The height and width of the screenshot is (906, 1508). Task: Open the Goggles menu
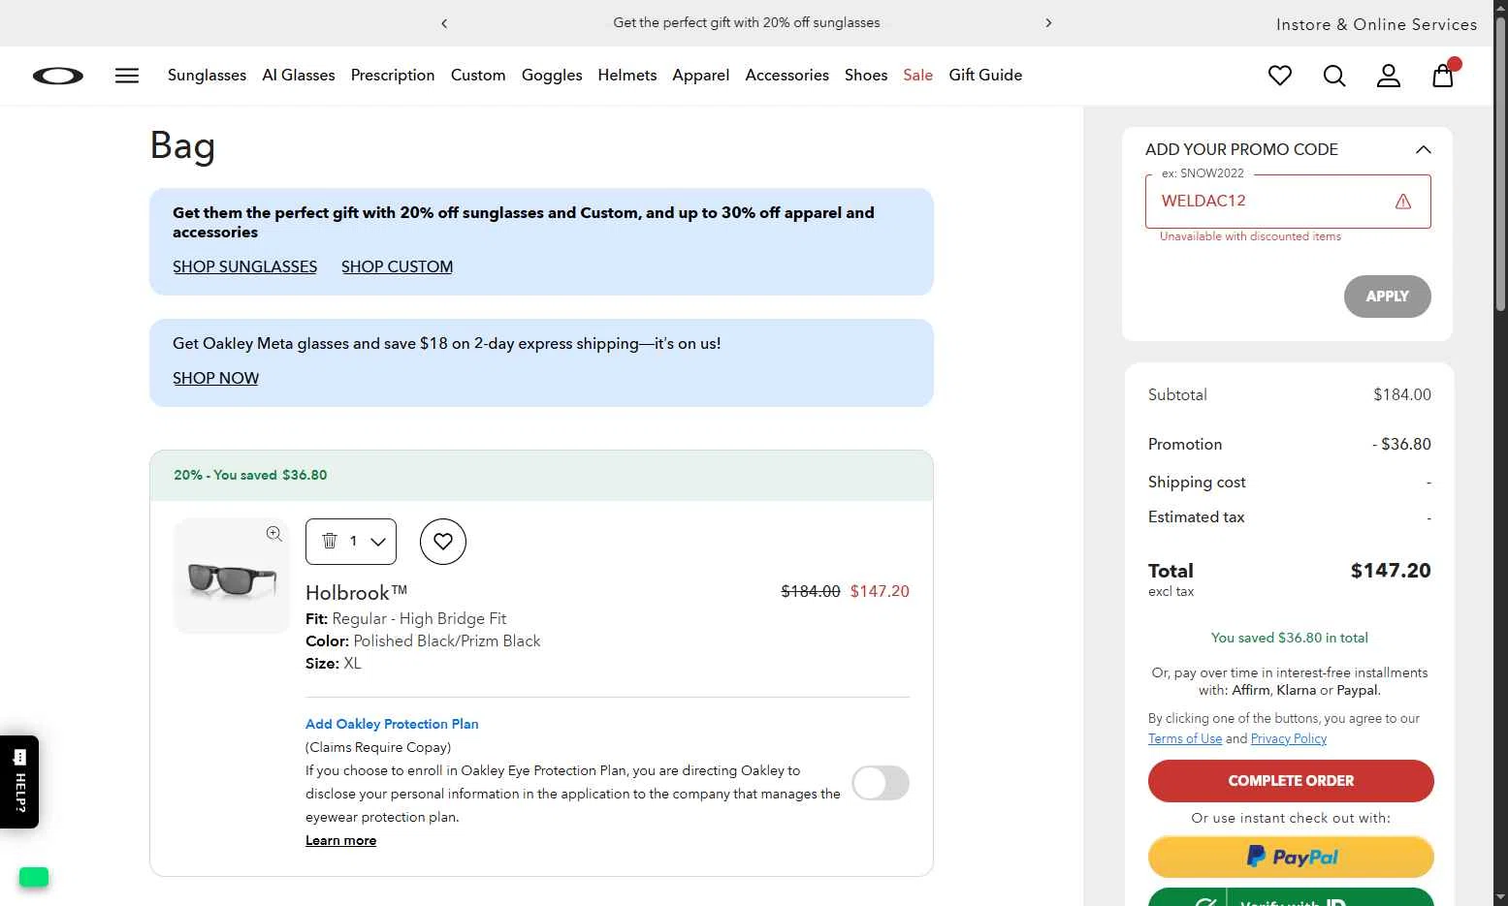click(x=552, y=76)
